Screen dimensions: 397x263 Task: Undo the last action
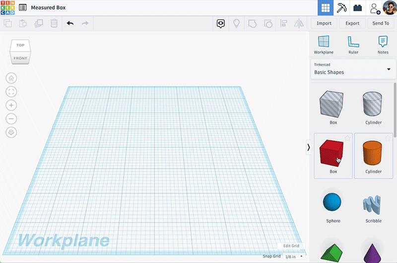click(x=70, y=23)
